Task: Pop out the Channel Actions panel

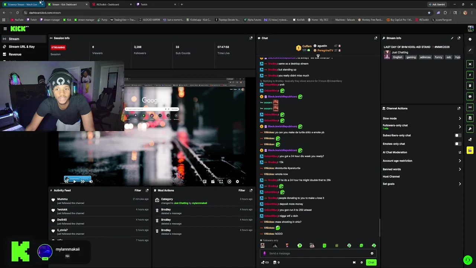Action: [459, 108]
